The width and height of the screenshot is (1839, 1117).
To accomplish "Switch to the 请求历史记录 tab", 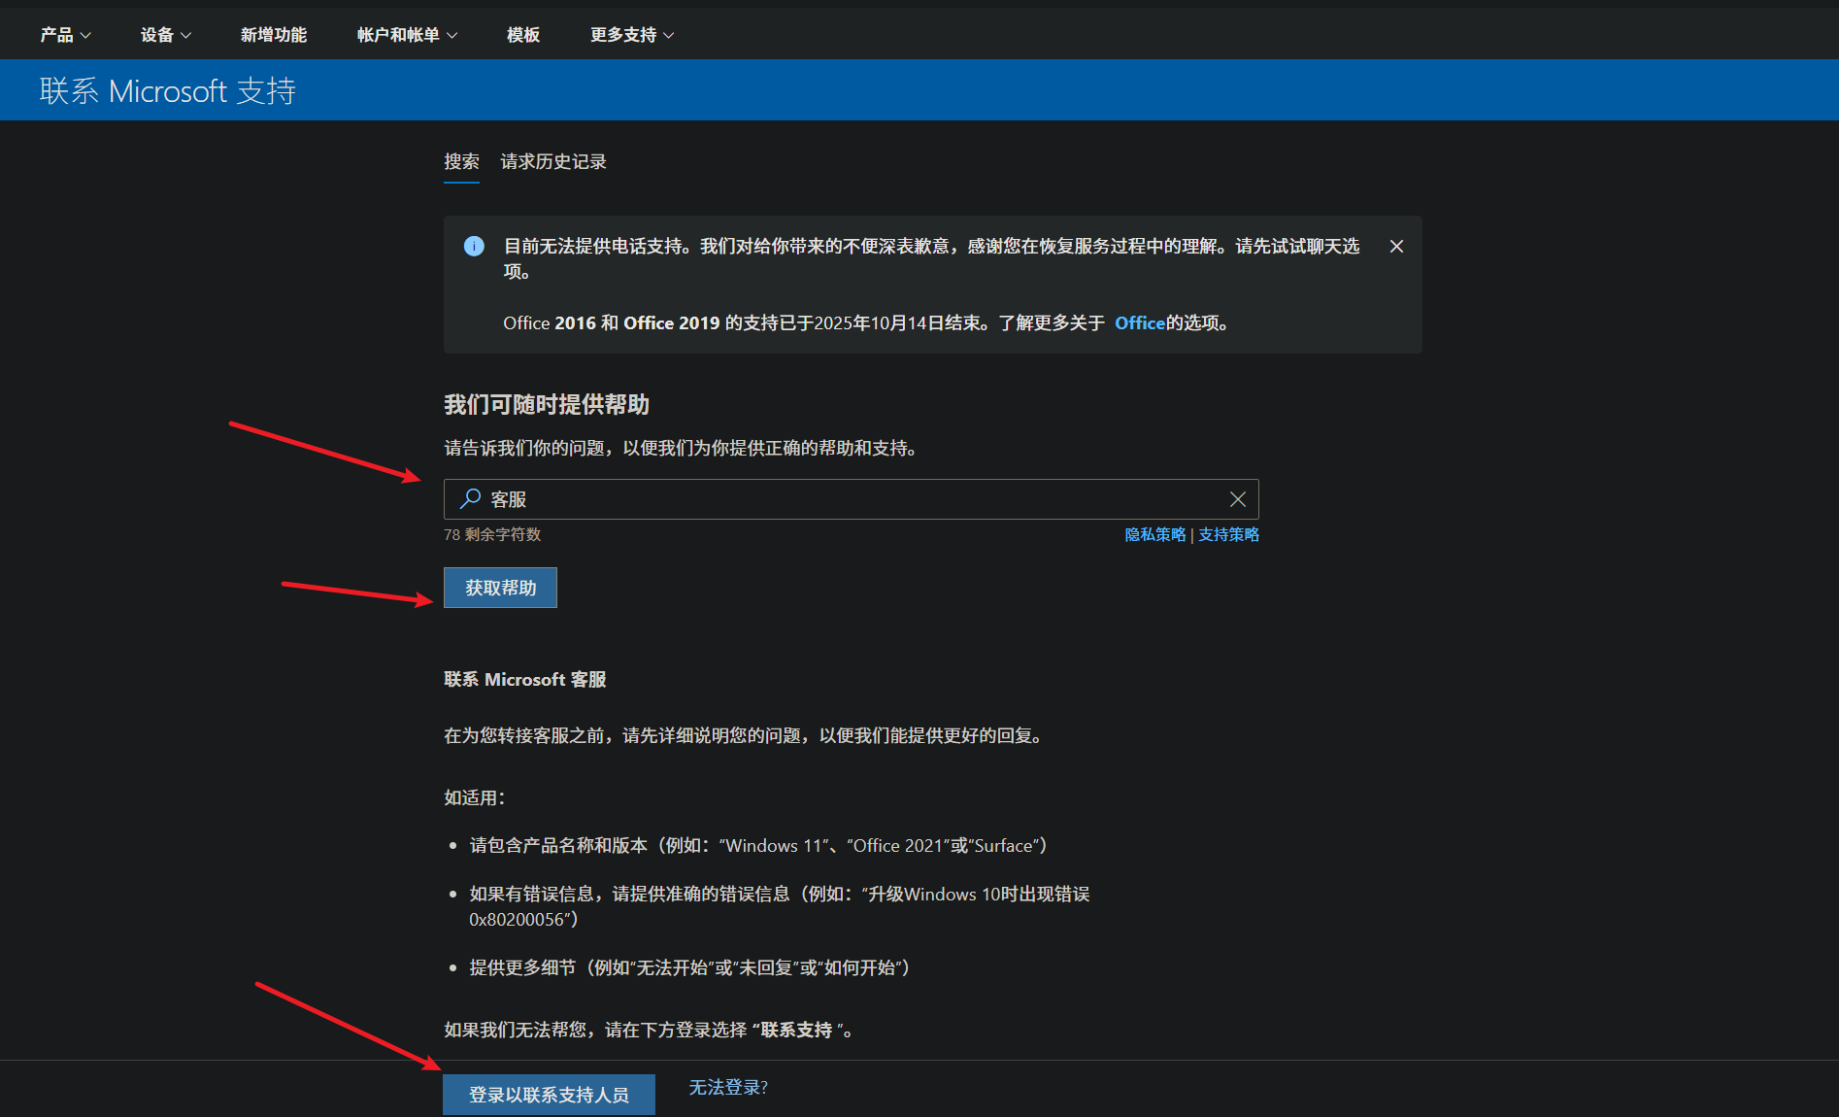I will [x=552, y=161].
